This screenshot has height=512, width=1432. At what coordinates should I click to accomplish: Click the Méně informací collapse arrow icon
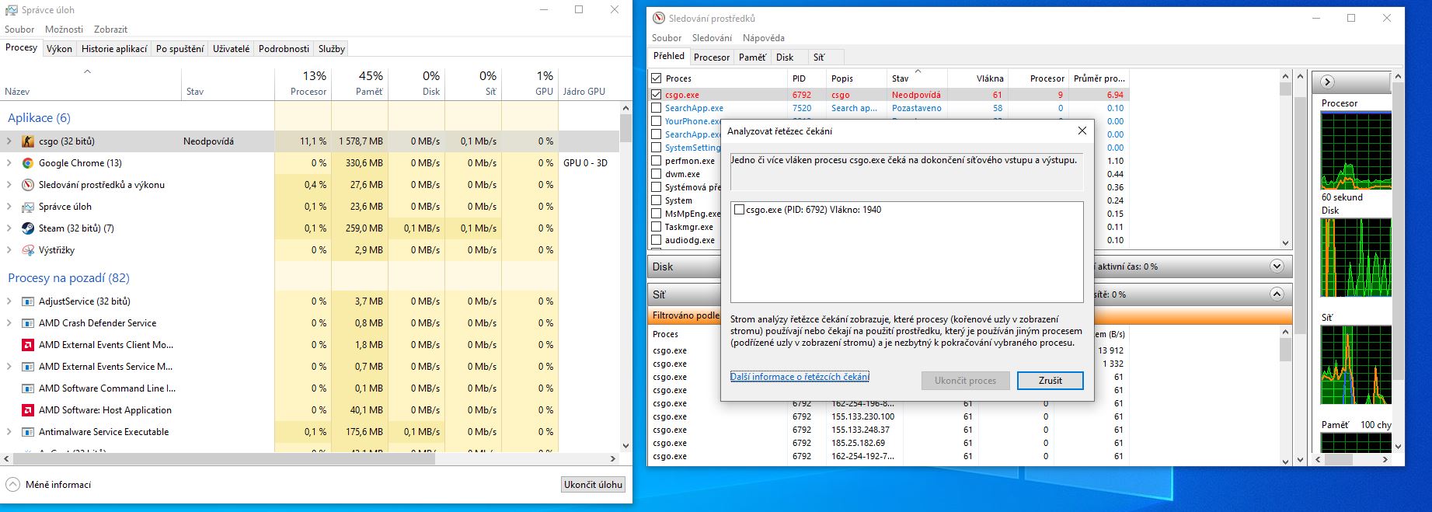coord(13,484)
